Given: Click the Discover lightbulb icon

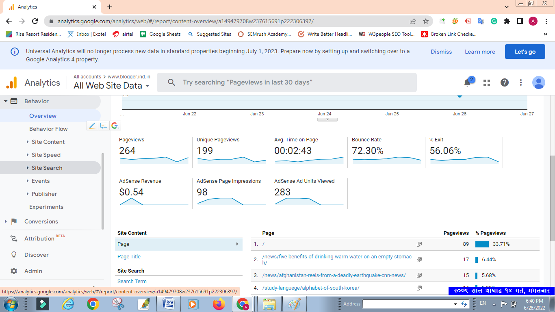Looking at the screenshot, I should click(x=14, y=255).
